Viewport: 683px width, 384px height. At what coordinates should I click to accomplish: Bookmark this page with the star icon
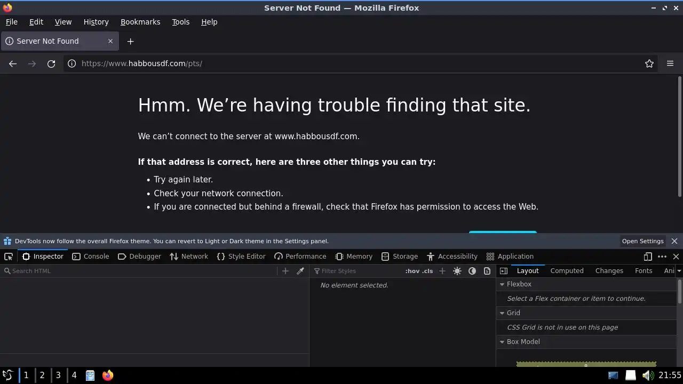[x=649, y=63]
